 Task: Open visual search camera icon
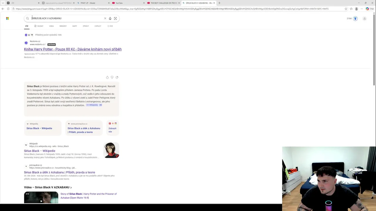click(115, 18)
